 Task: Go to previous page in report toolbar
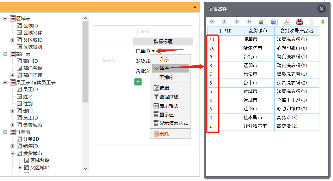pos(224,22)
